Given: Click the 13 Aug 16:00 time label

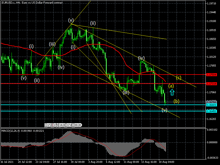Looking at the screenshot, I should point(149,162).
